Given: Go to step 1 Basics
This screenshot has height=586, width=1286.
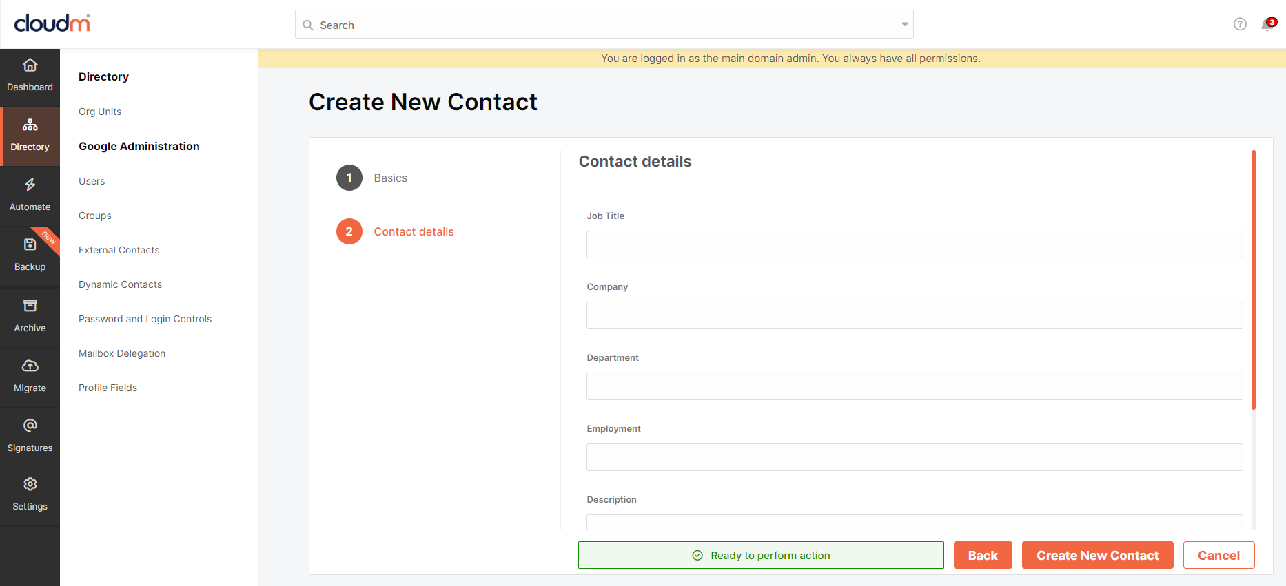Looking at the screenshot, I should pos(372,178).
